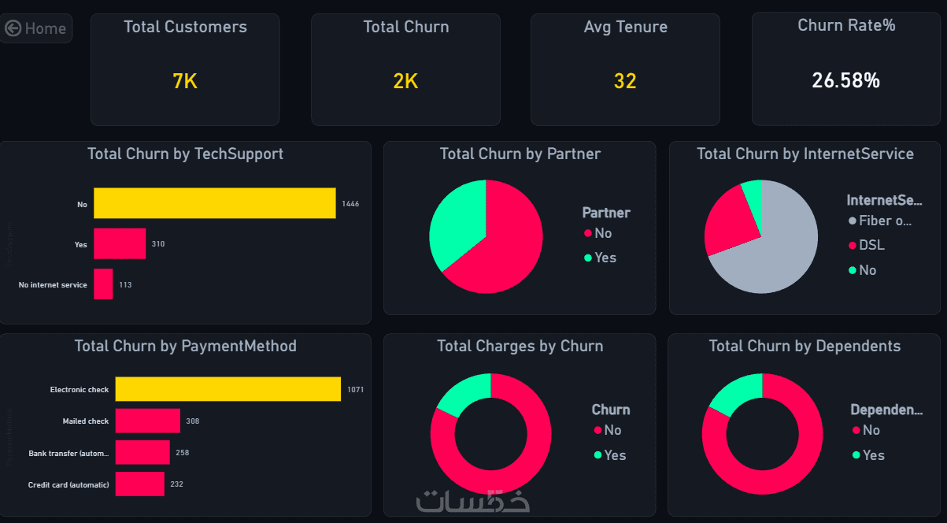
Task: Click the Fiber optic legend dot
Action: [x=852, y=221]
